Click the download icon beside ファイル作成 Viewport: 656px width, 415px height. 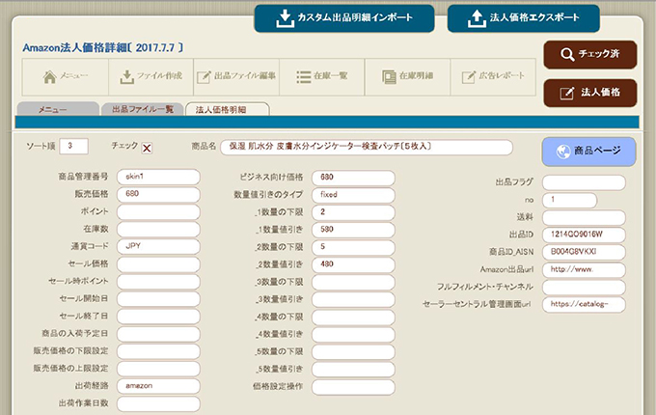pyautogui.click(x=126, y=76)
